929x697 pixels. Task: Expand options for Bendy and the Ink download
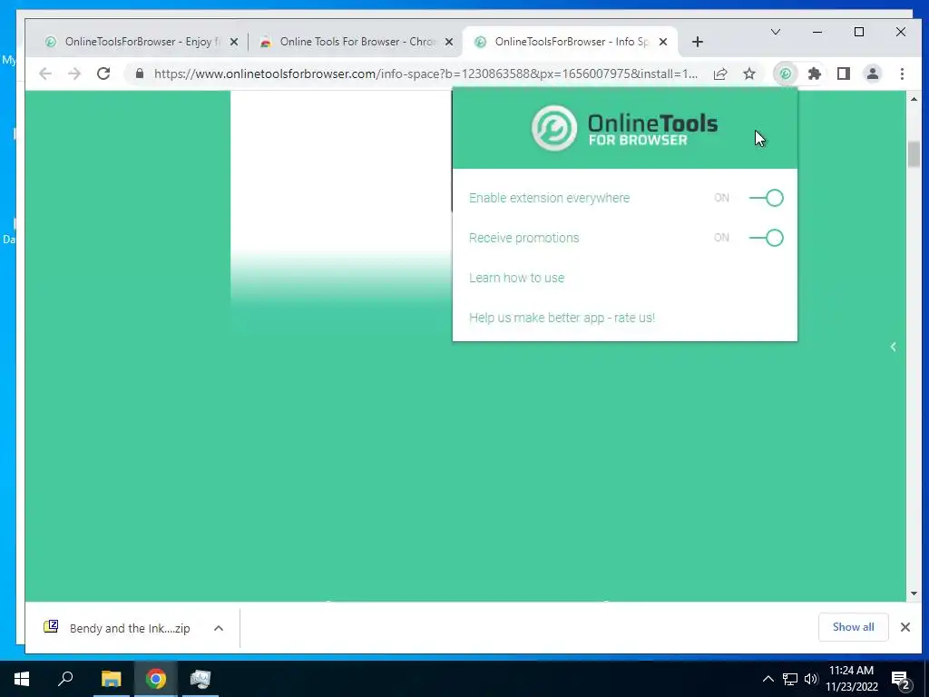click(219, 628)
